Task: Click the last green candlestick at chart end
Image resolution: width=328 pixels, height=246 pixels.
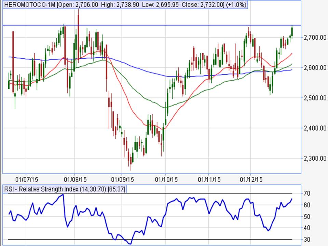Action: (292, 32)
